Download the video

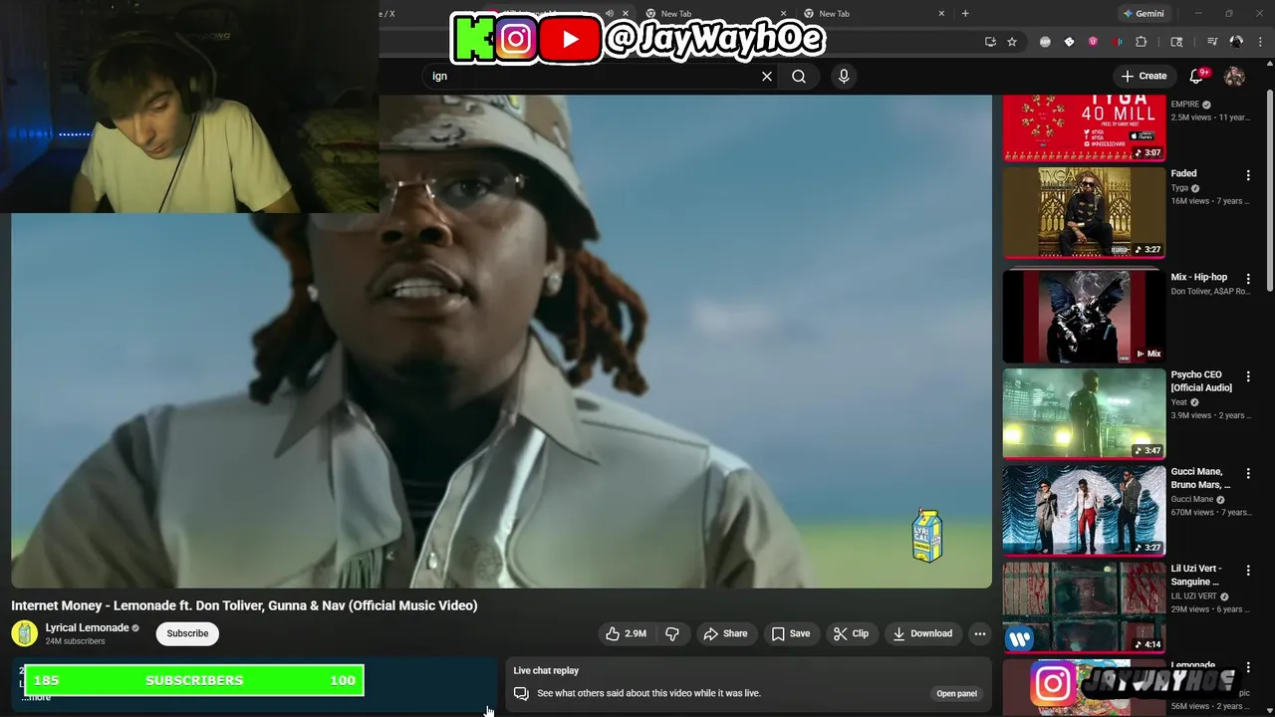(922, 633)
